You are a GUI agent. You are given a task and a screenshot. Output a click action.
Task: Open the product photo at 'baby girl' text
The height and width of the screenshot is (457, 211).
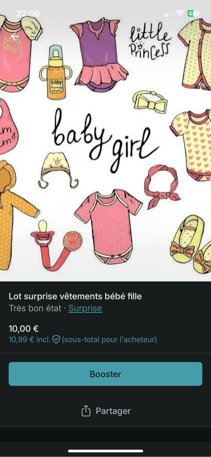point(105,140)
